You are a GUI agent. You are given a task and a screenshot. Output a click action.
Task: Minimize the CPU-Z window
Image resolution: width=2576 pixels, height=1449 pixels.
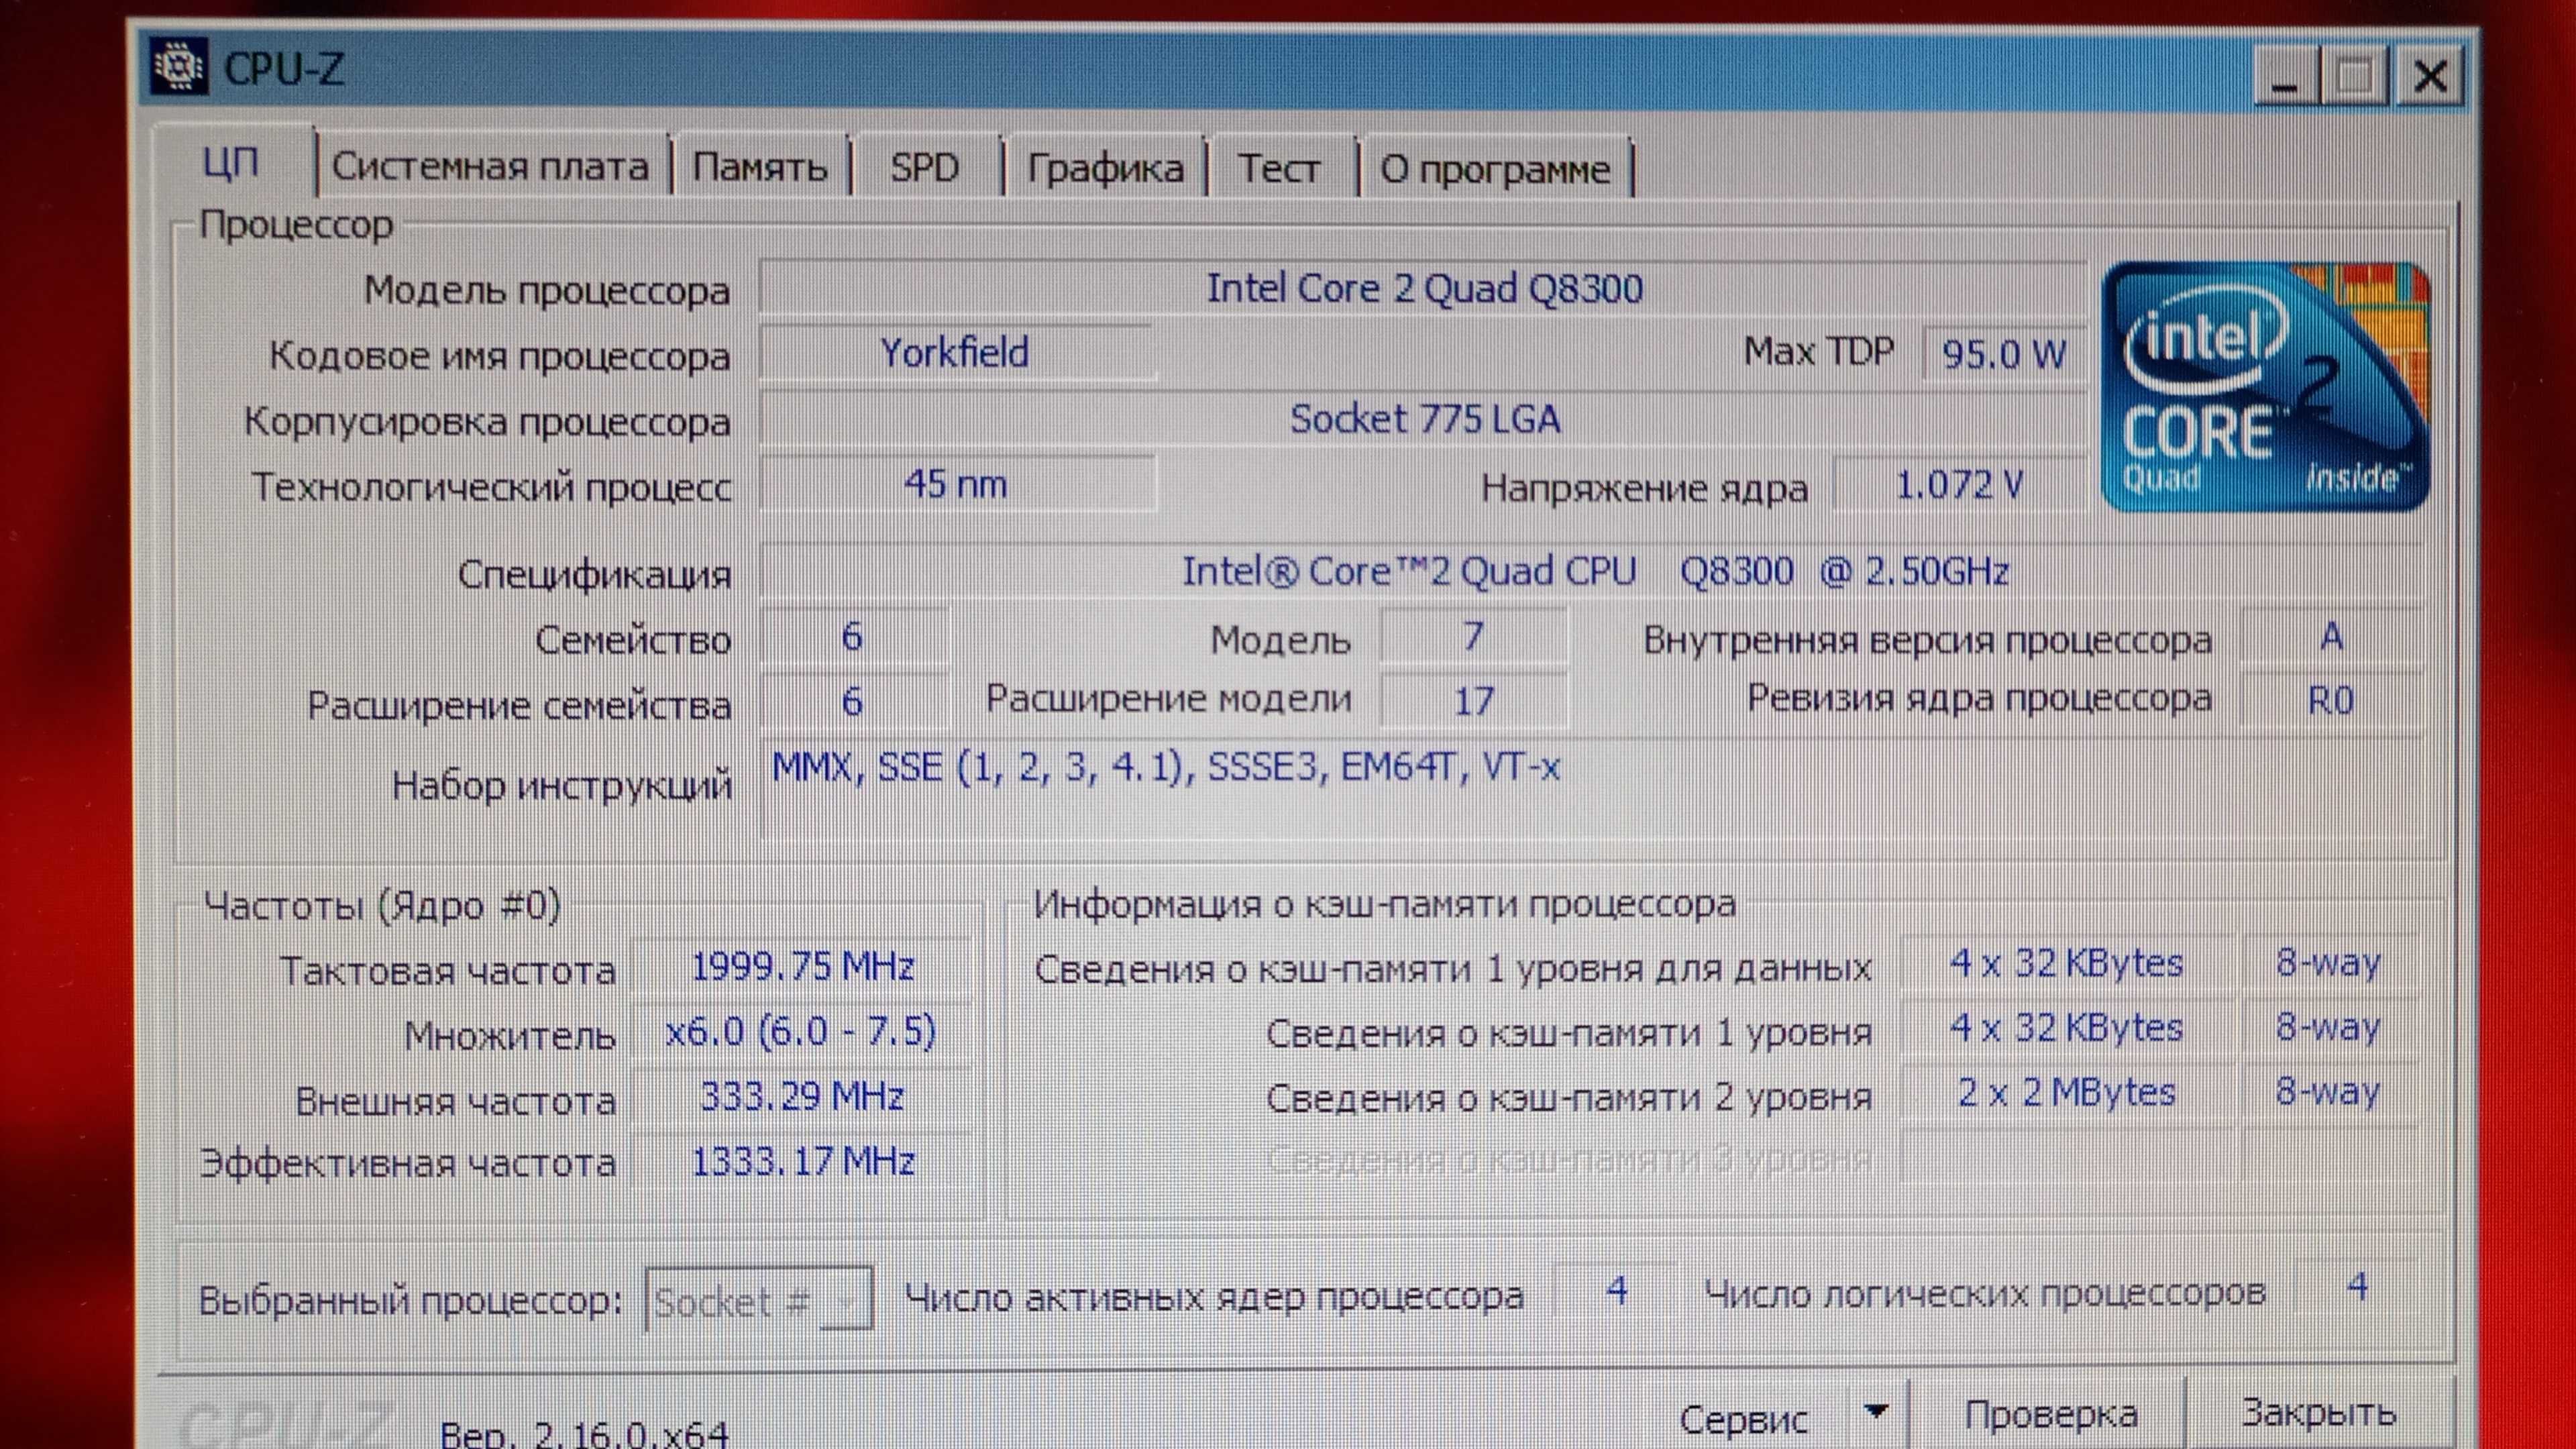tap(2285, 75)
